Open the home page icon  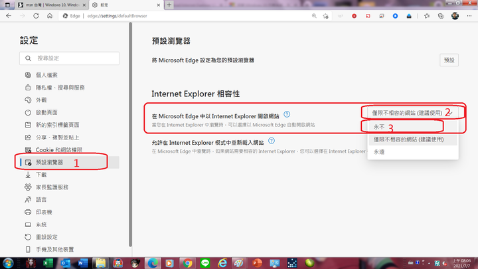[x=50, y=16]
